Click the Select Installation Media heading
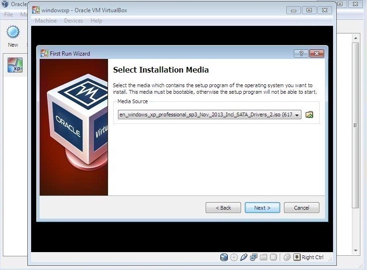 pos(161,70)
